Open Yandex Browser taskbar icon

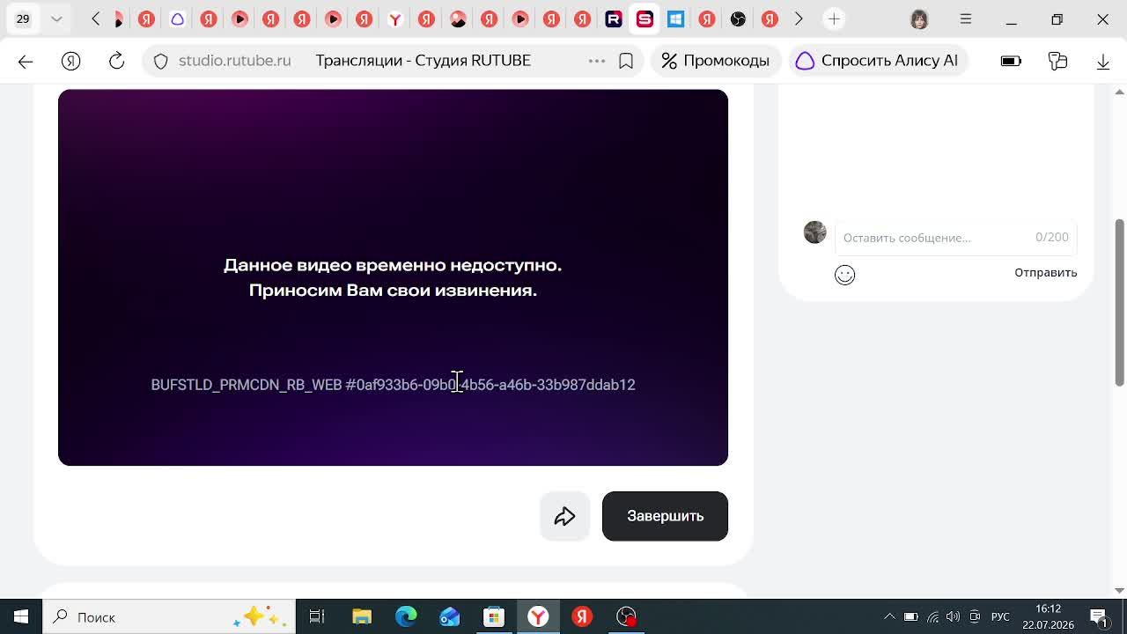[x=538, y=616]
